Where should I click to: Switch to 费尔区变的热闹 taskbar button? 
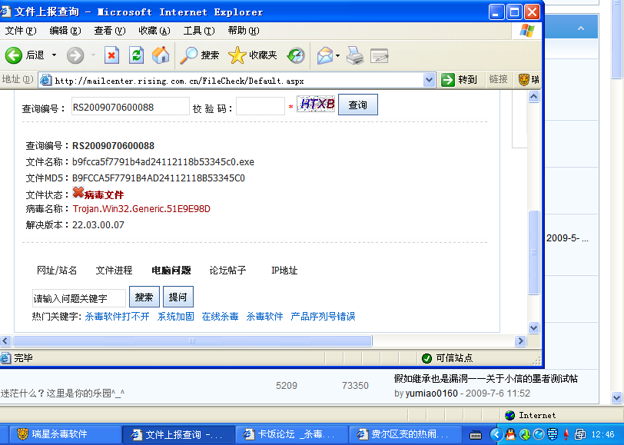click(x=406, y=434)
